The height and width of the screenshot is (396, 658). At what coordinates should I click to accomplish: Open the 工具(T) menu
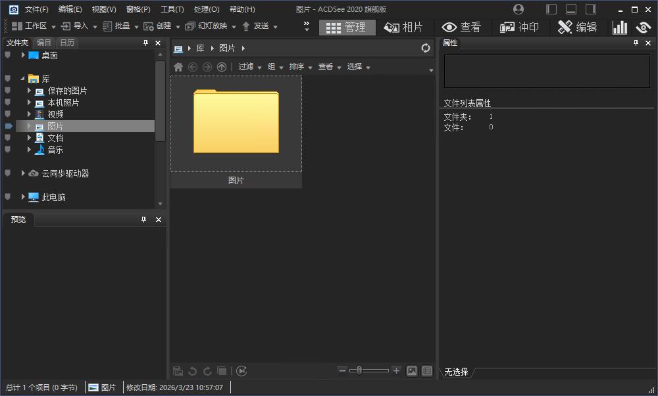pos(171,9)
